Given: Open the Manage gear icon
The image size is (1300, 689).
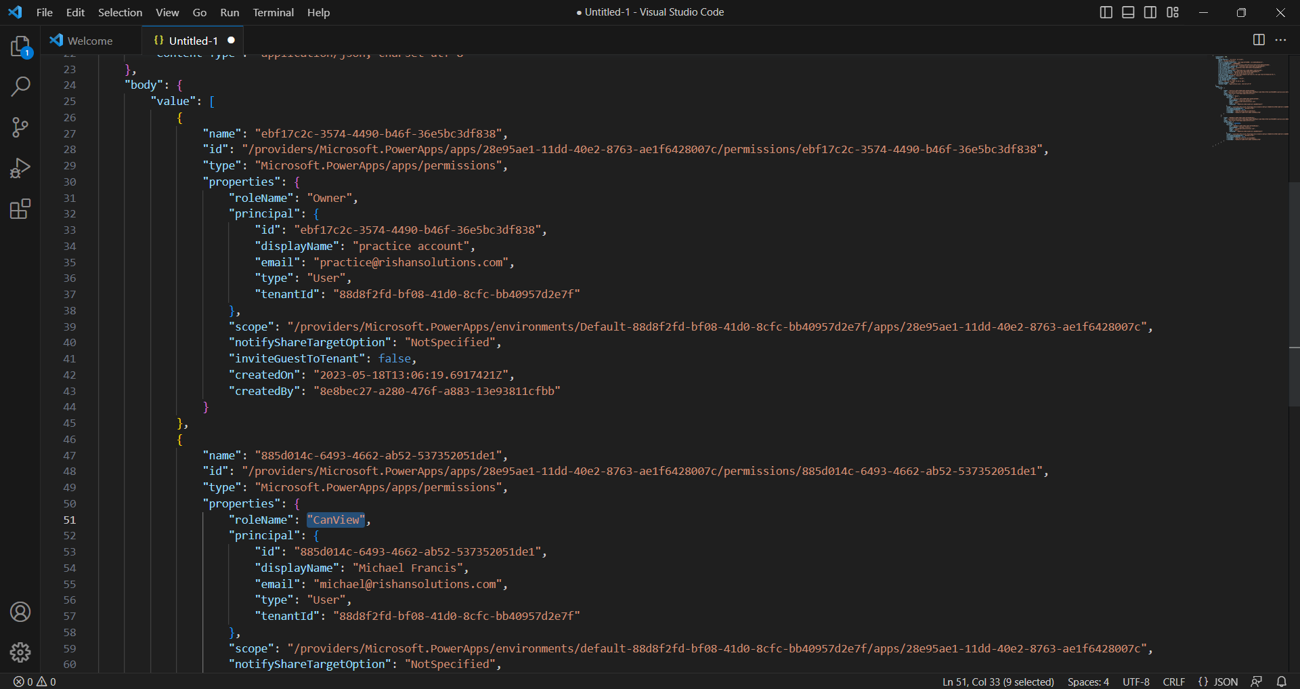Looking at the screenshot, I should tap(20, 652).
